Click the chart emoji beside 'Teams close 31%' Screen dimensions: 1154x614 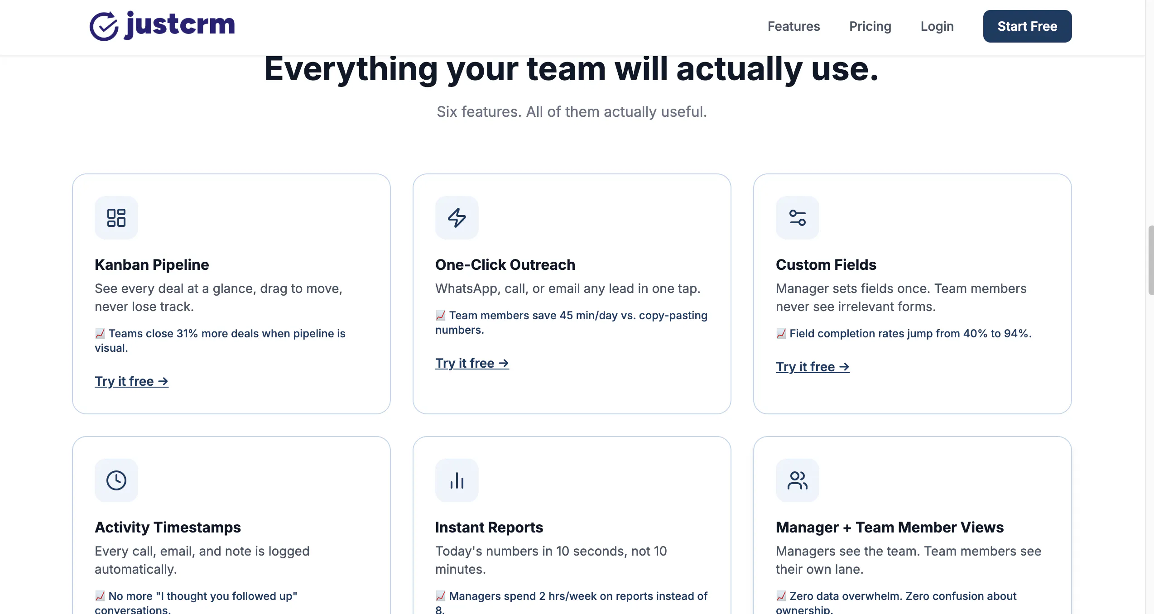pos(100,334)
